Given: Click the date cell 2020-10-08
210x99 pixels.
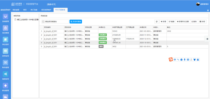Looking at the screenshot, I should pyautogui.click(x=146, y=43).
